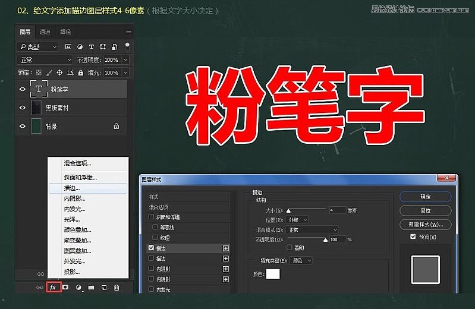
Task: Click the lock transparent pixels icon
Action: 39,72
